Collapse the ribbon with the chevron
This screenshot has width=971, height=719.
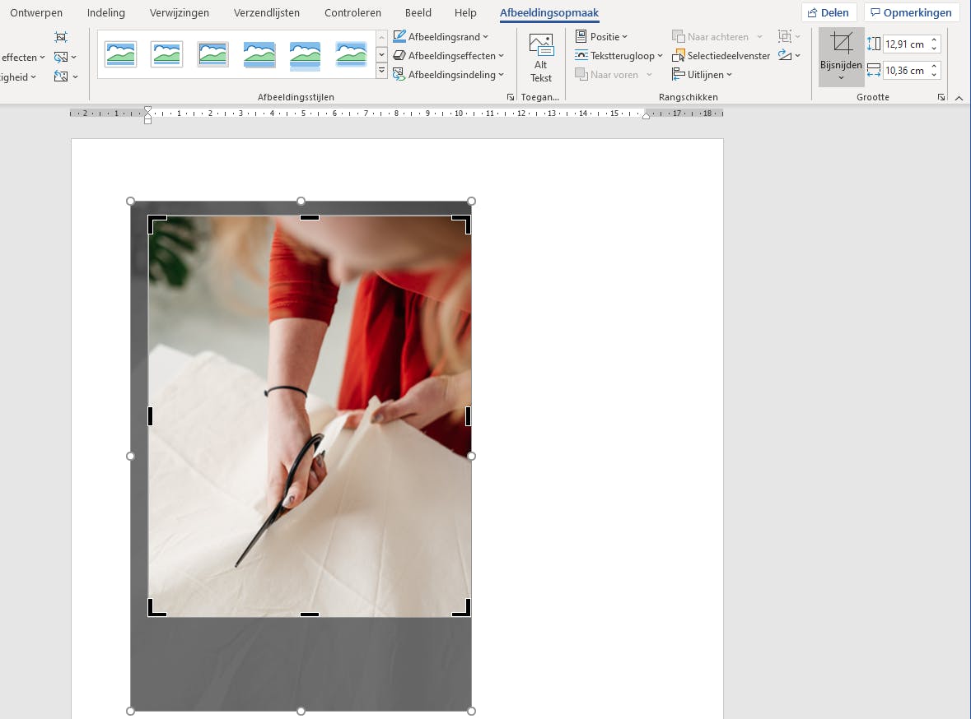pos(959,98)
